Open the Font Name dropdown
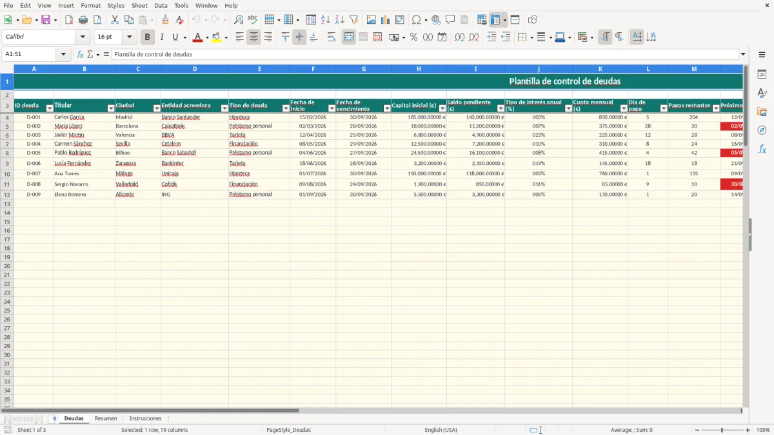Screen dimensions: 774x435 click(x=83, y=37)
